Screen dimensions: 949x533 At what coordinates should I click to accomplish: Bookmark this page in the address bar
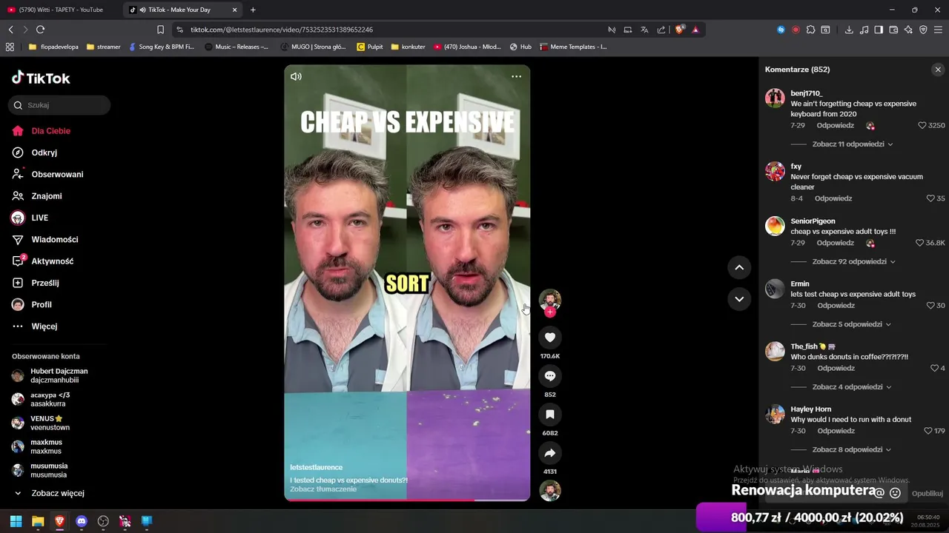(x=160, y=30)
